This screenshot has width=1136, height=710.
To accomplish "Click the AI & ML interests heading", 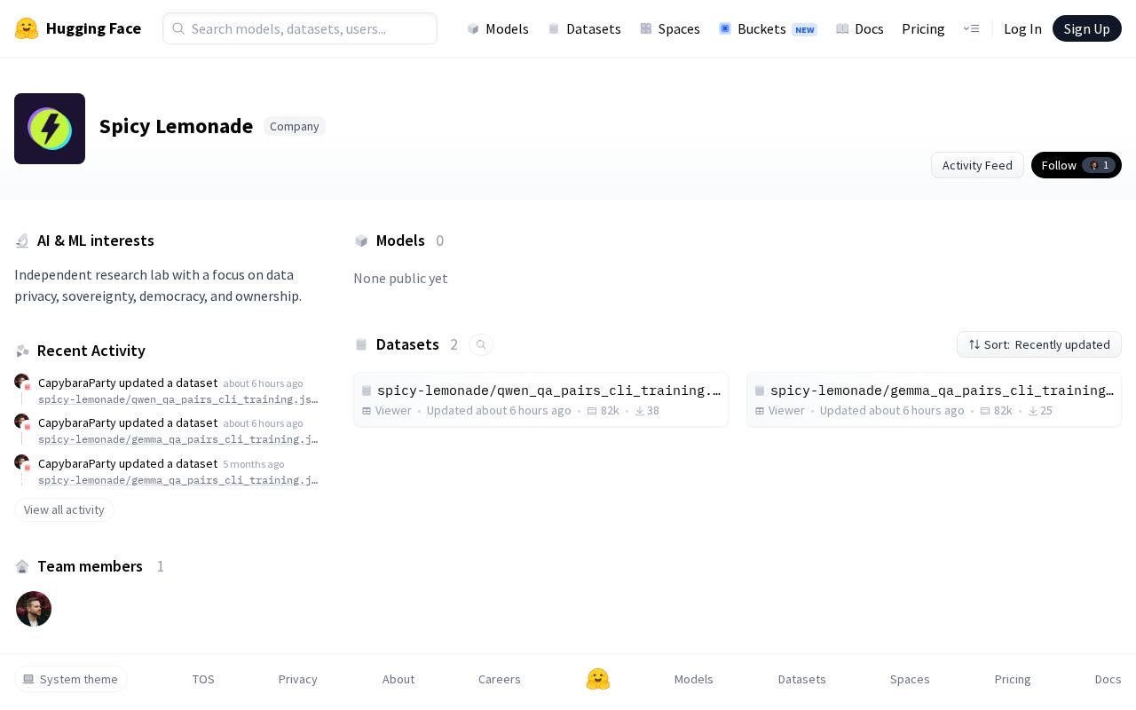I will coord(96,241).
